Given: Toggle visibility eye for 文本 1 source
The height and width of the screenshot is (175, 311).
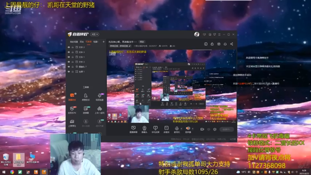Looking at the screenshot, I should click(69, 57).
